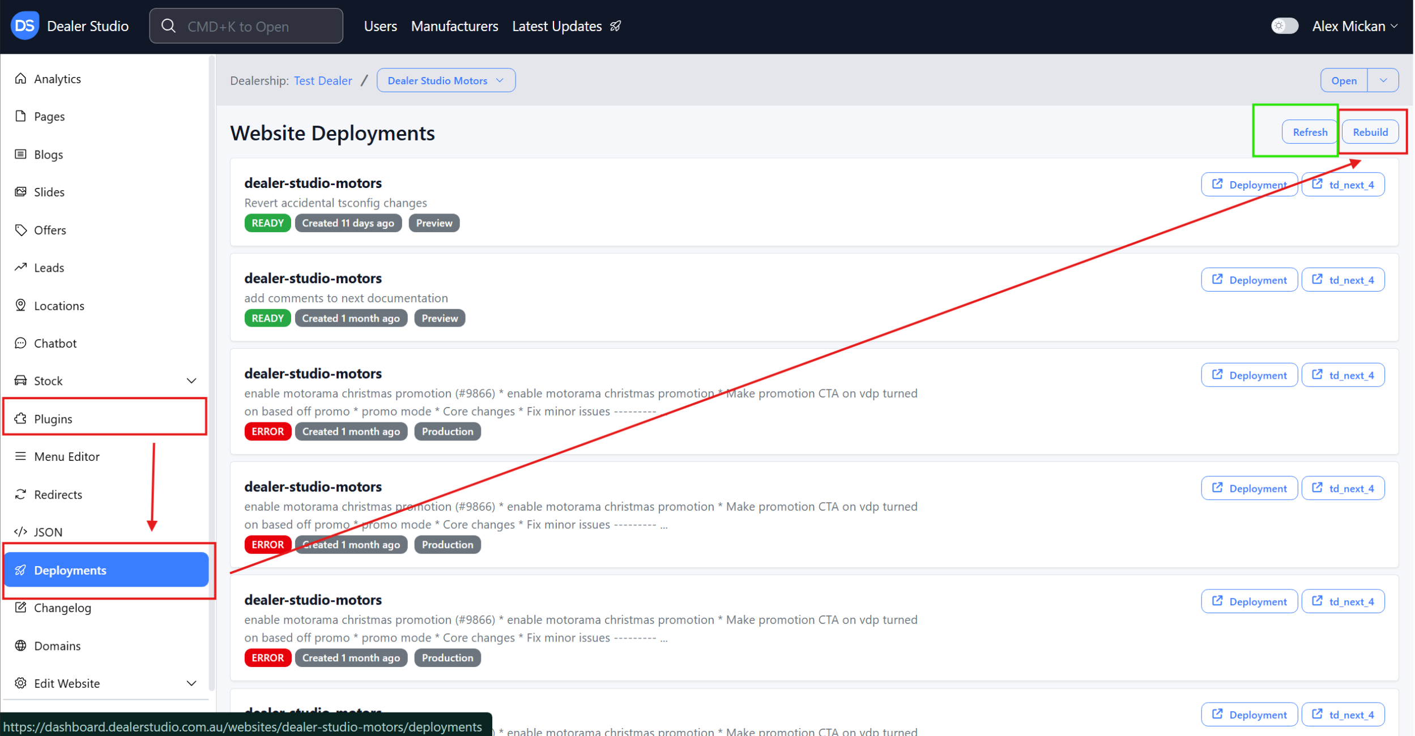
Task: Go to the Users top menu
Action: (x=380, y=26)
